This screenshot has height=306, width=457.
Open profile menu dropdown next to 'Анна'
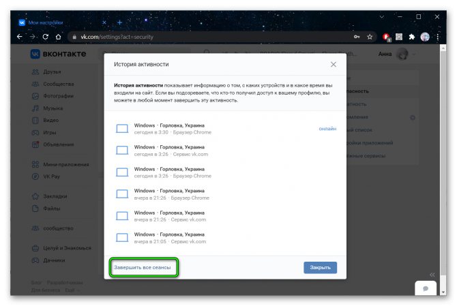(x=413, y=54)
